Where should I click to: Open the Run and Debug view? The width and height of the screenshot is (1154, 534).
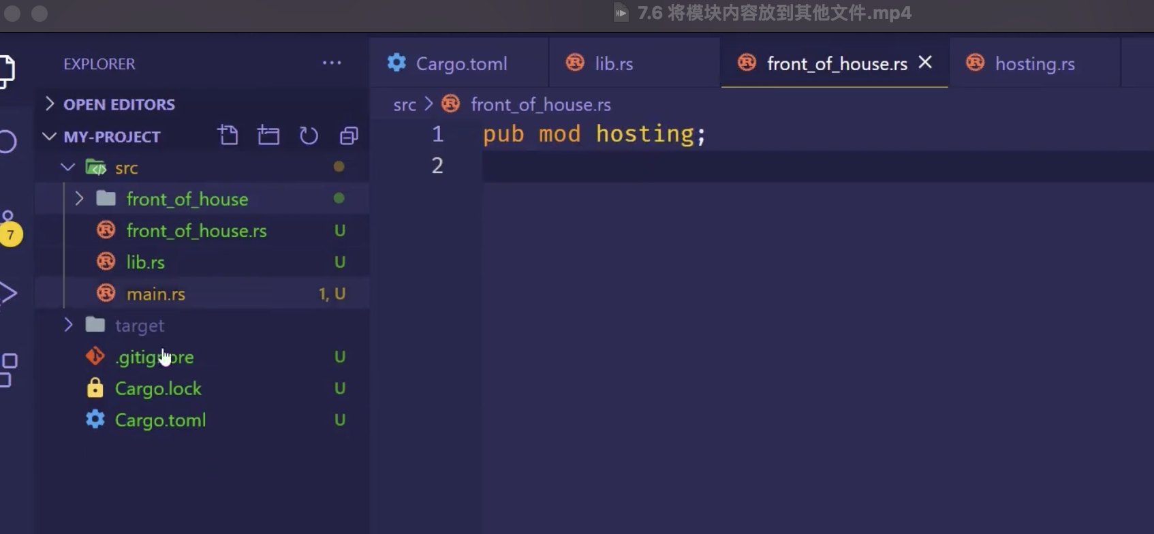[8, 294]
